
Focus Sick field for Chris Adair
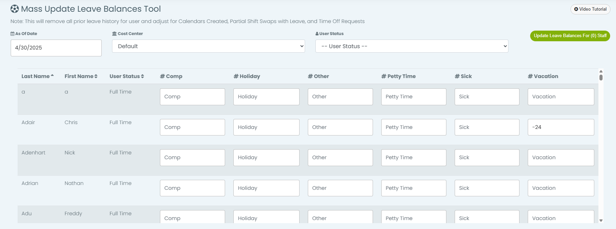click(487, 127)
